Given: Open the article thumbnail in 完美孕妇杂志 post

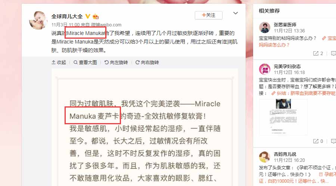Looking at the screenshot, I should tap(283, 117).
